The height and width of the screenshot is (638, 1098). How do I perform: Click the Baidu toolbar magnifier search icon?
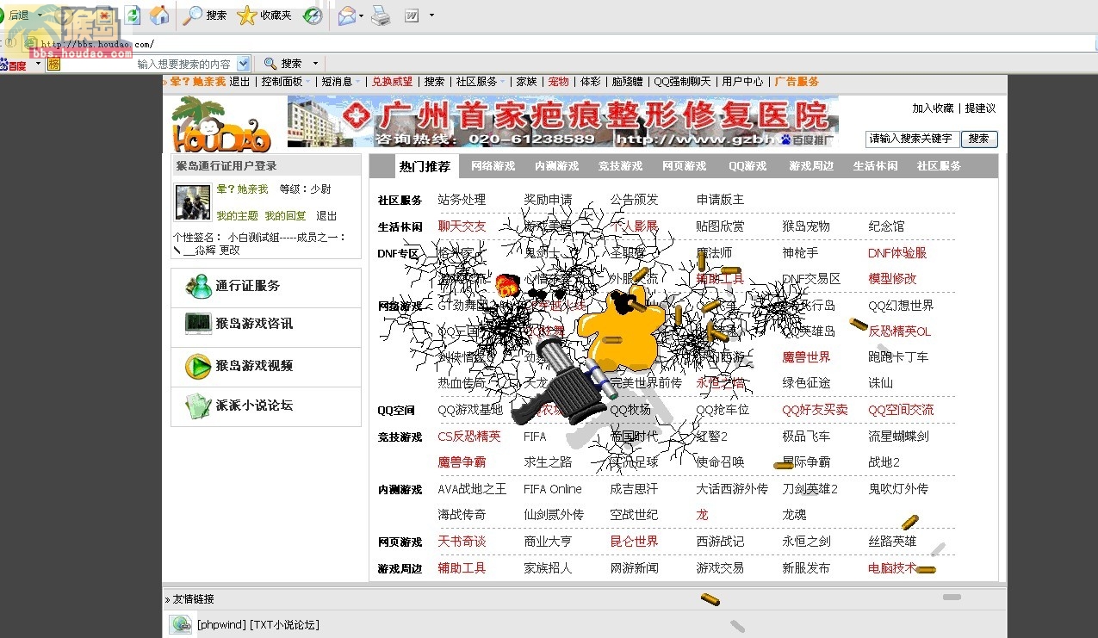pyautogui.click(x=270, y=64)
